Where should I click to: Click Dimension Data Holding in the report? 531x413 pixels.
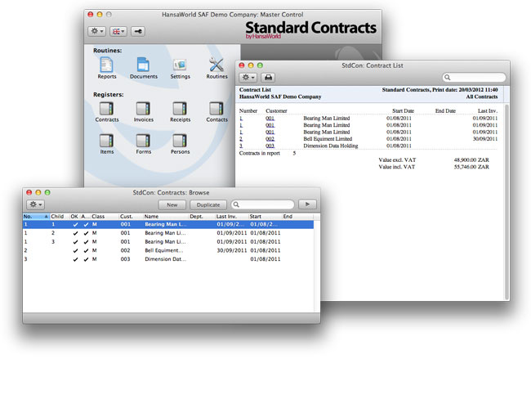point(331,146)
